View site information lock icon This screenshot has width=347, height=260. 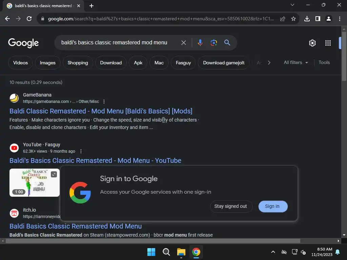coord(43,19)
